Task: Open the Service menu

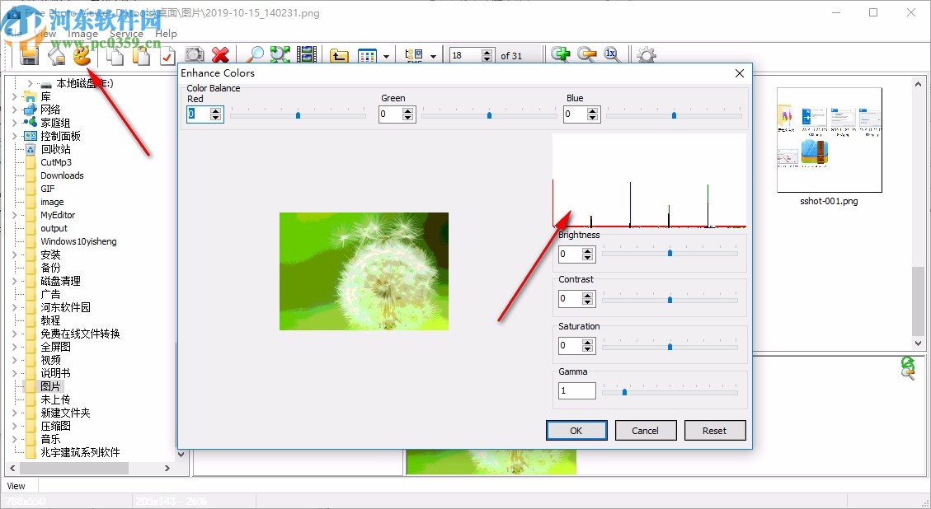Action: click(x=126, y=34)
